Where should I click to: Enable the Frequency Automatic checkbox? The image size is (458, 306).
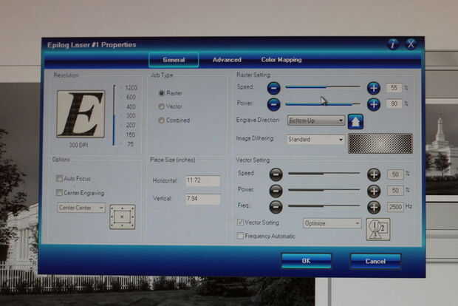point(240,236)
